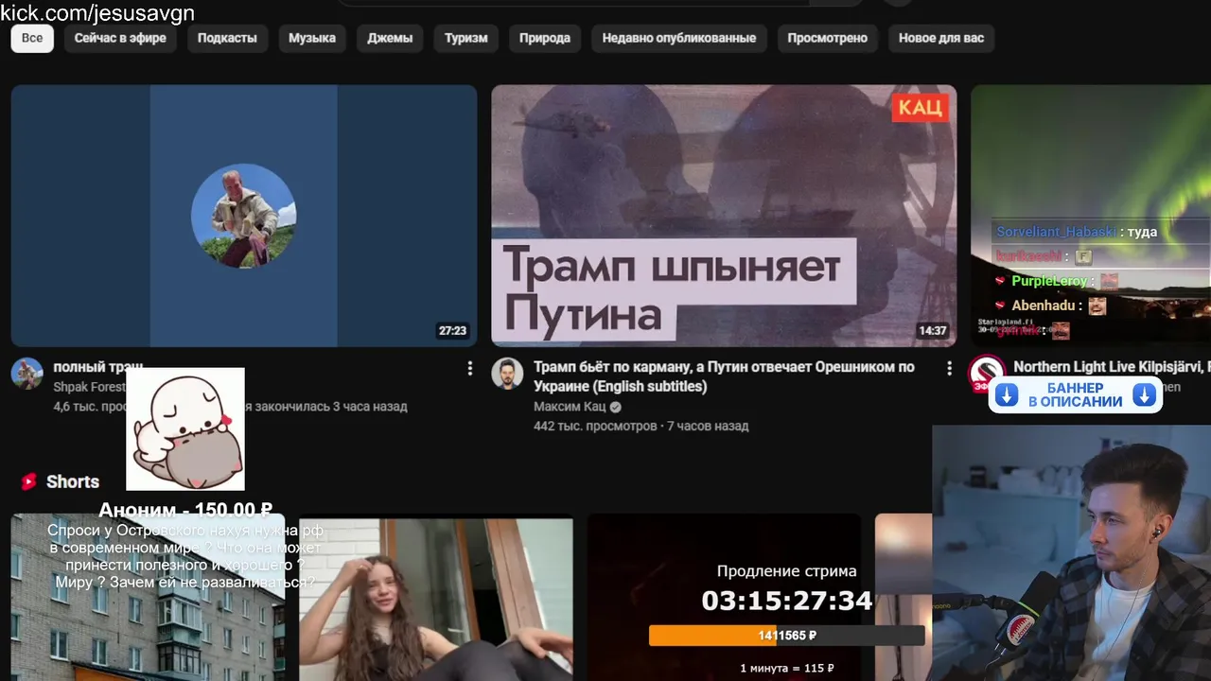Select the 'Недавно опубликованные' filter chip
Viewport: 1211px width, 681px height.
(679, 38)
